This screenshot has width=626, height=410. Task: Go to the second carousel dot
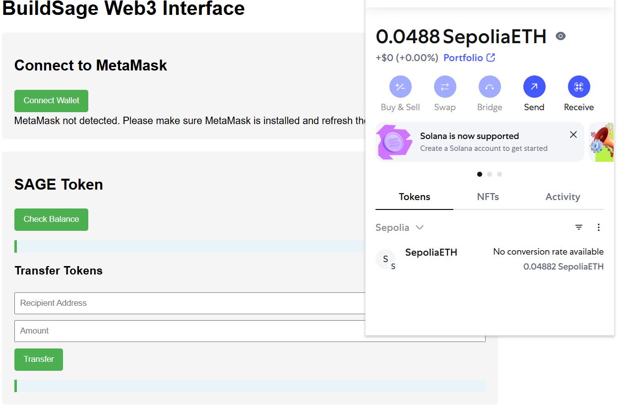point(490,174)
